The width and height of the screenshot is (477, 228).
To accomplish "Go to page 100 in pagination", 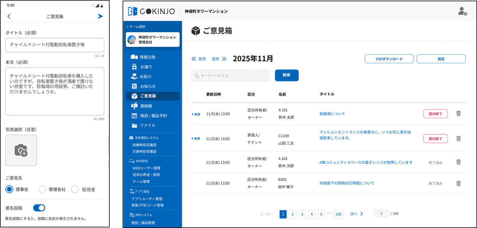I will 338,214.
